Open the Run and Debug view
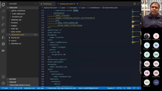The height and width of the screenshot is (91, 162). 3,24
